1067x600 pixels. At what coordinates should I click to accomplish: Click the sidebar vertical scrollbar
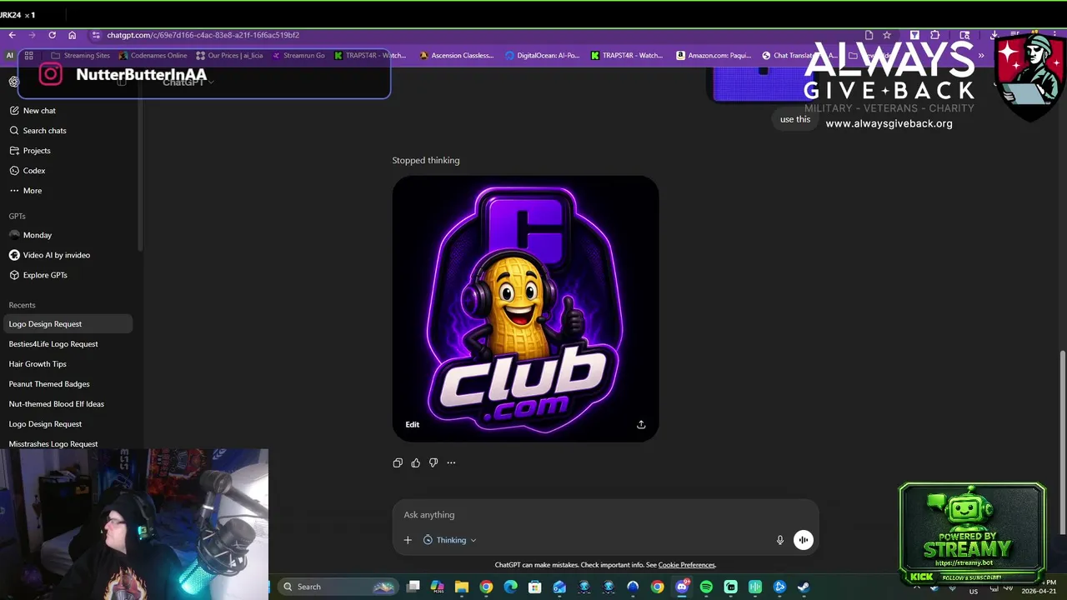140,158
